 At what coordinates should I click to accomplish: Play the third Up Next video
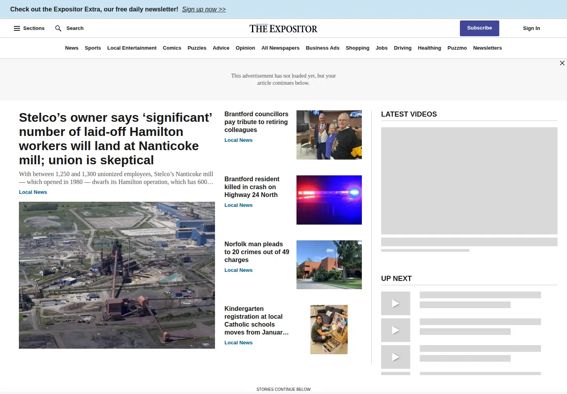coord(396,357)
